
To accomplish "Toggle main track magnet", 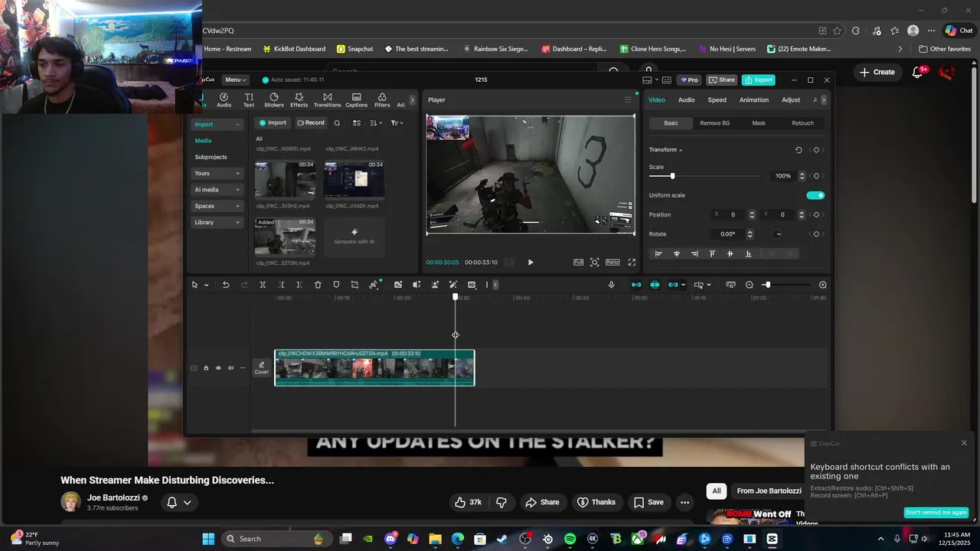I will [x=636, y=285].
